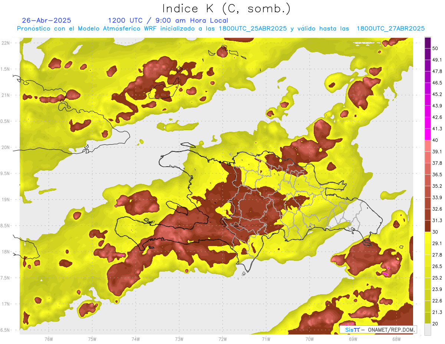The width and height of the screenshot is (445, 344).
Task: Click the '6.5N' latitude tick label
Action: [6, 330]
